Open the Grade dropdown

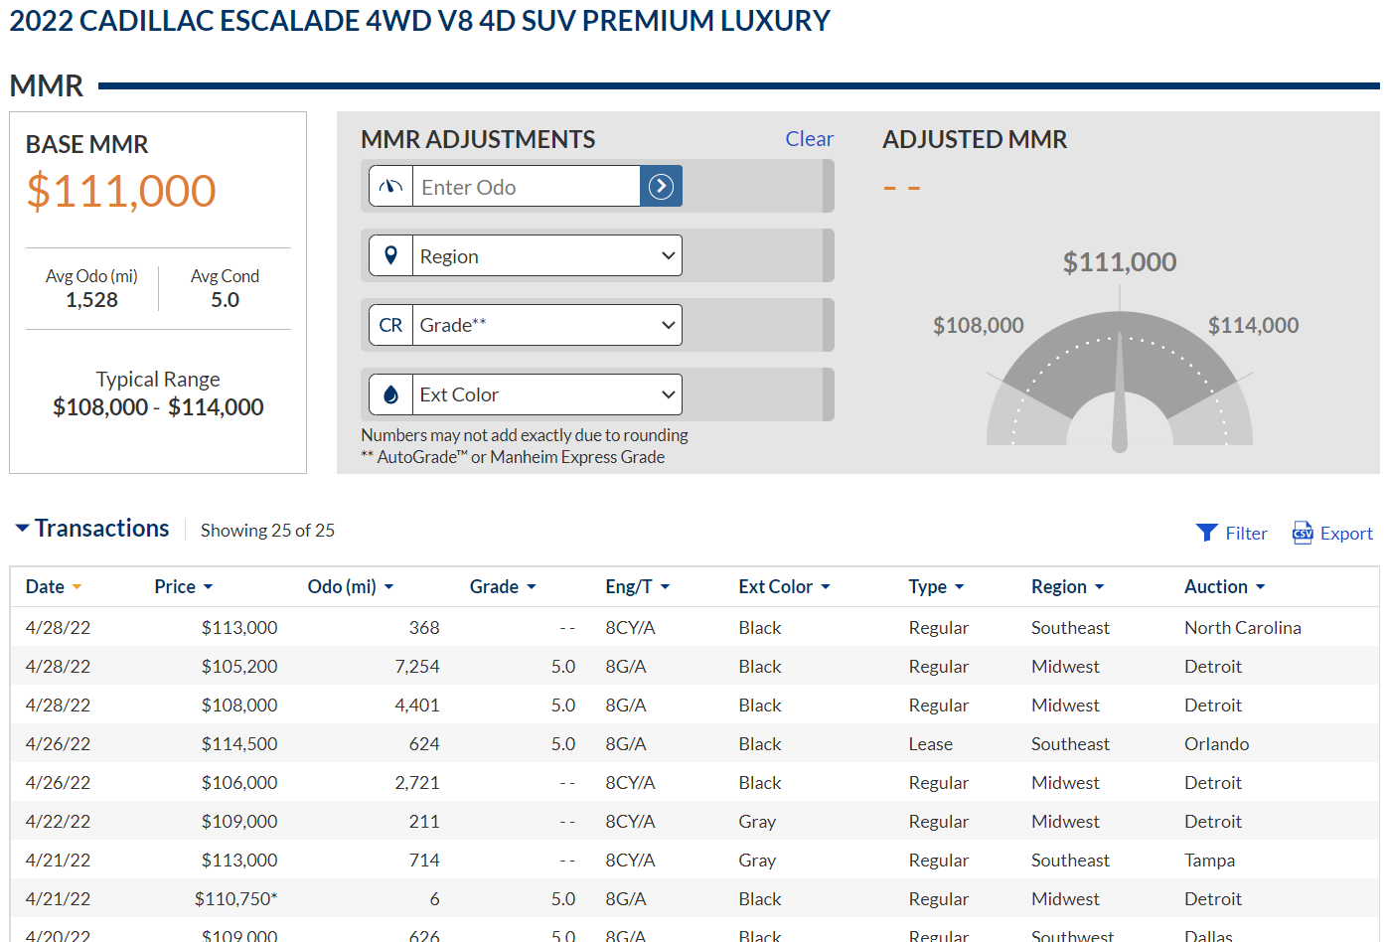coord(546,325)
